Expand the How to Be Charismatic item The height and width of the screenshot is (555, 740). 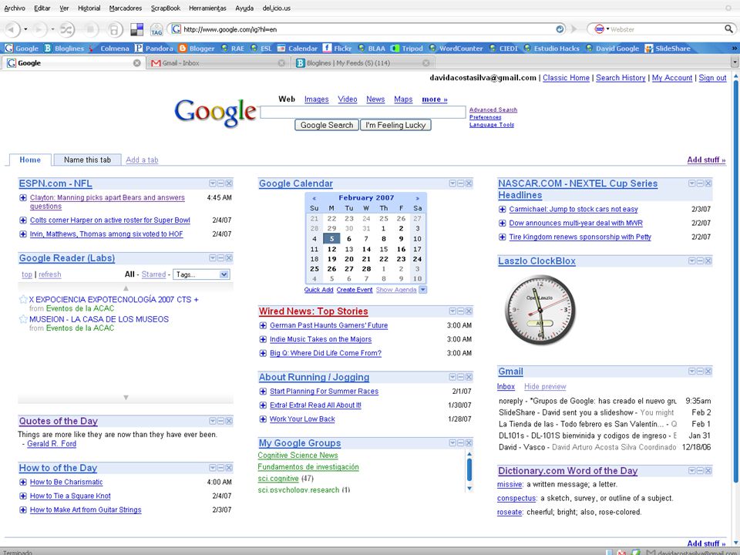[22, 482]
